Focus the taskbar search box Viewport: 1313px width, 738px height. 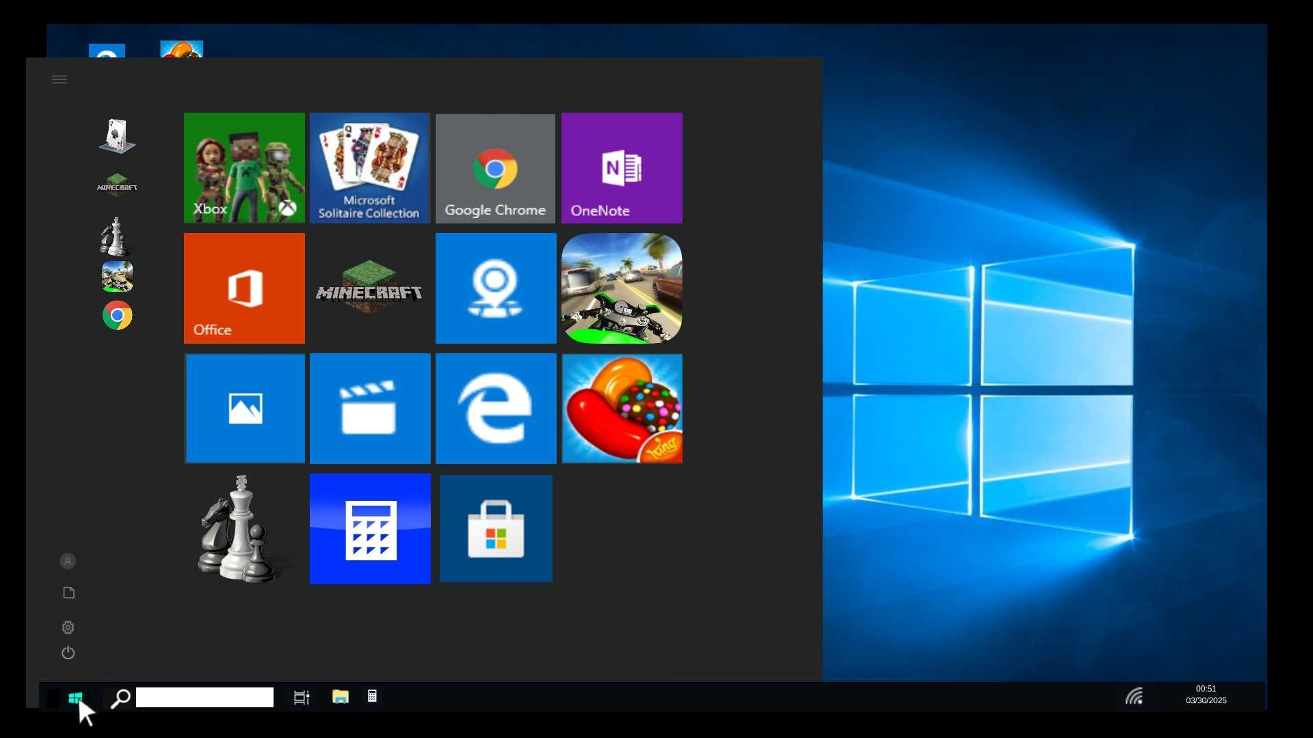click(x=204, y=698)
